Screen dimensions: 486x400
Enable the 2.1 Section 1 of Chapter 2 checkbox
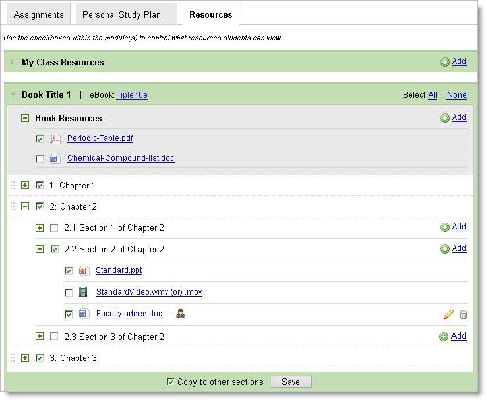pos(54,228)
